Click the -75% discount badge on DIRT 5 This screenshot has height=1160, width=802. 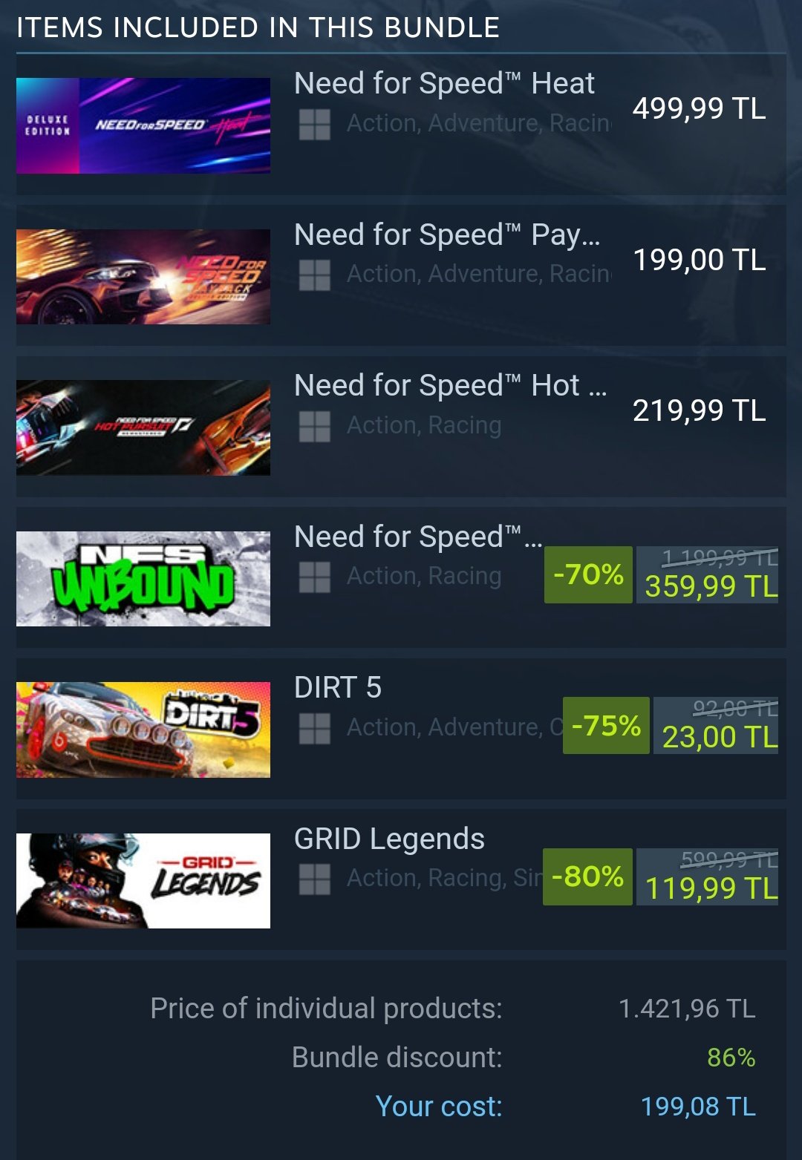tap(606, 725)
